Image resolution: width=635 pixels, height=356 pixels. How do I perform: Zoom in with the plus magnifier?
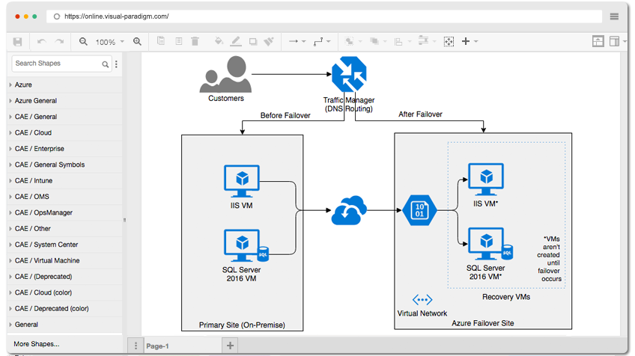pos(137,42)
